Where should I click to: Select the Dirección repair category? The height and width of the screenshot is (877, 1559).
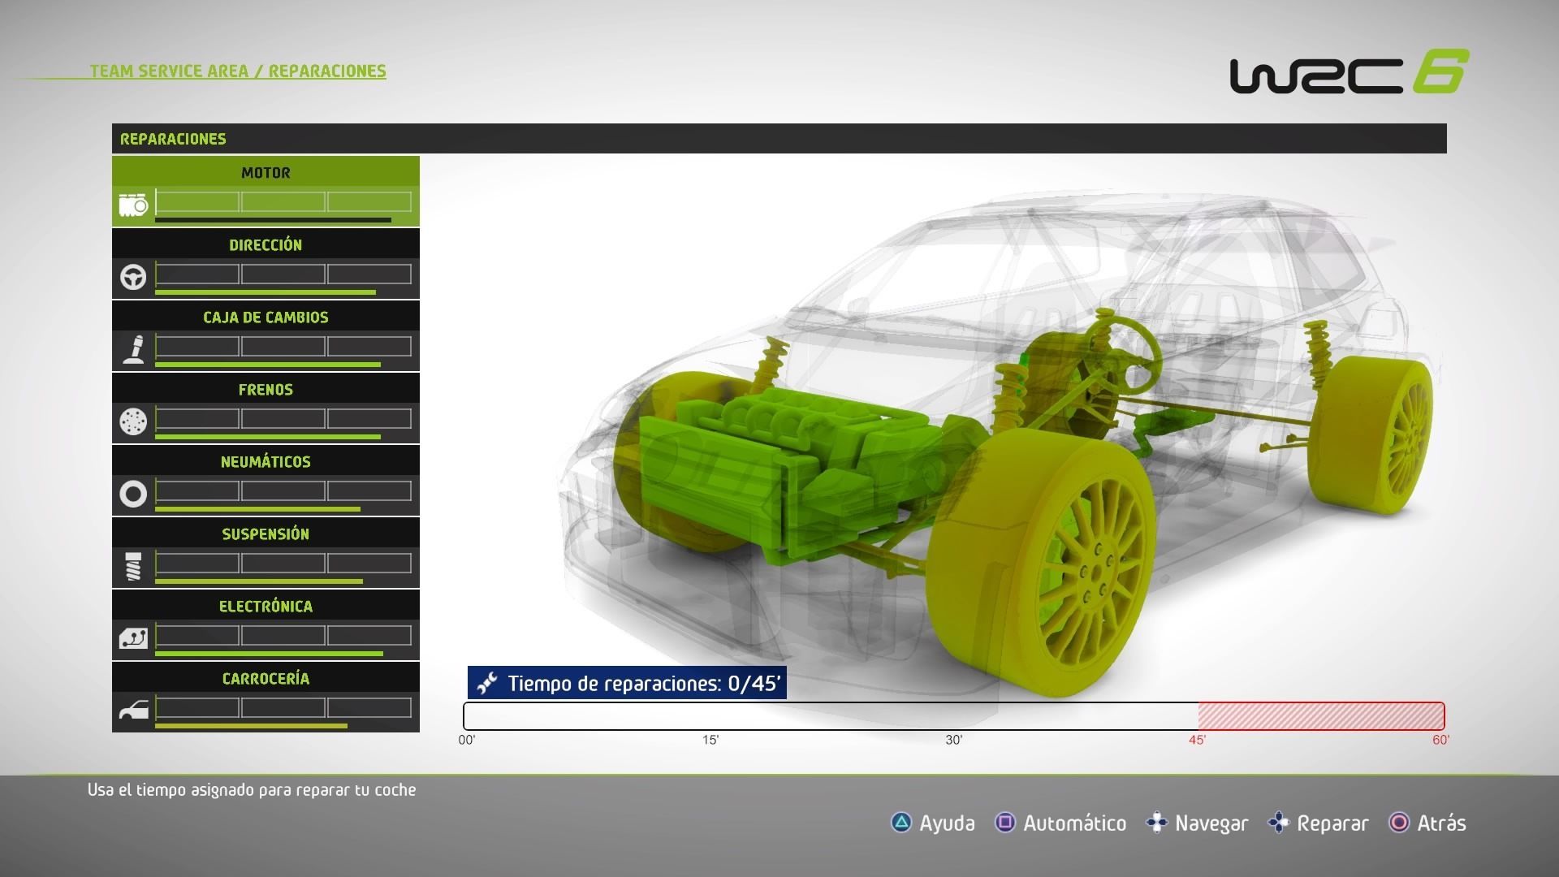pos(266,245)
